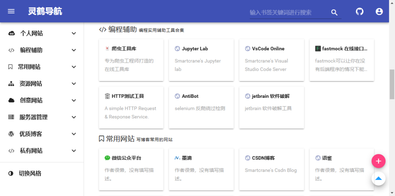
Task: Click the page vertical scrollbar thumb
Action: click(392, 84)
